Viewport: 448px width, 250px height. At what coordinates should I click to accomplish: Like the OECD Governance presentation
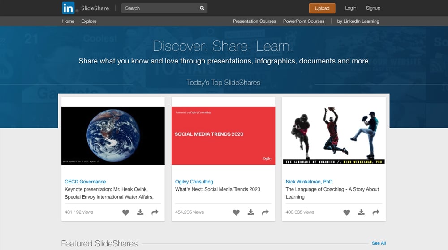pos(125,212)
